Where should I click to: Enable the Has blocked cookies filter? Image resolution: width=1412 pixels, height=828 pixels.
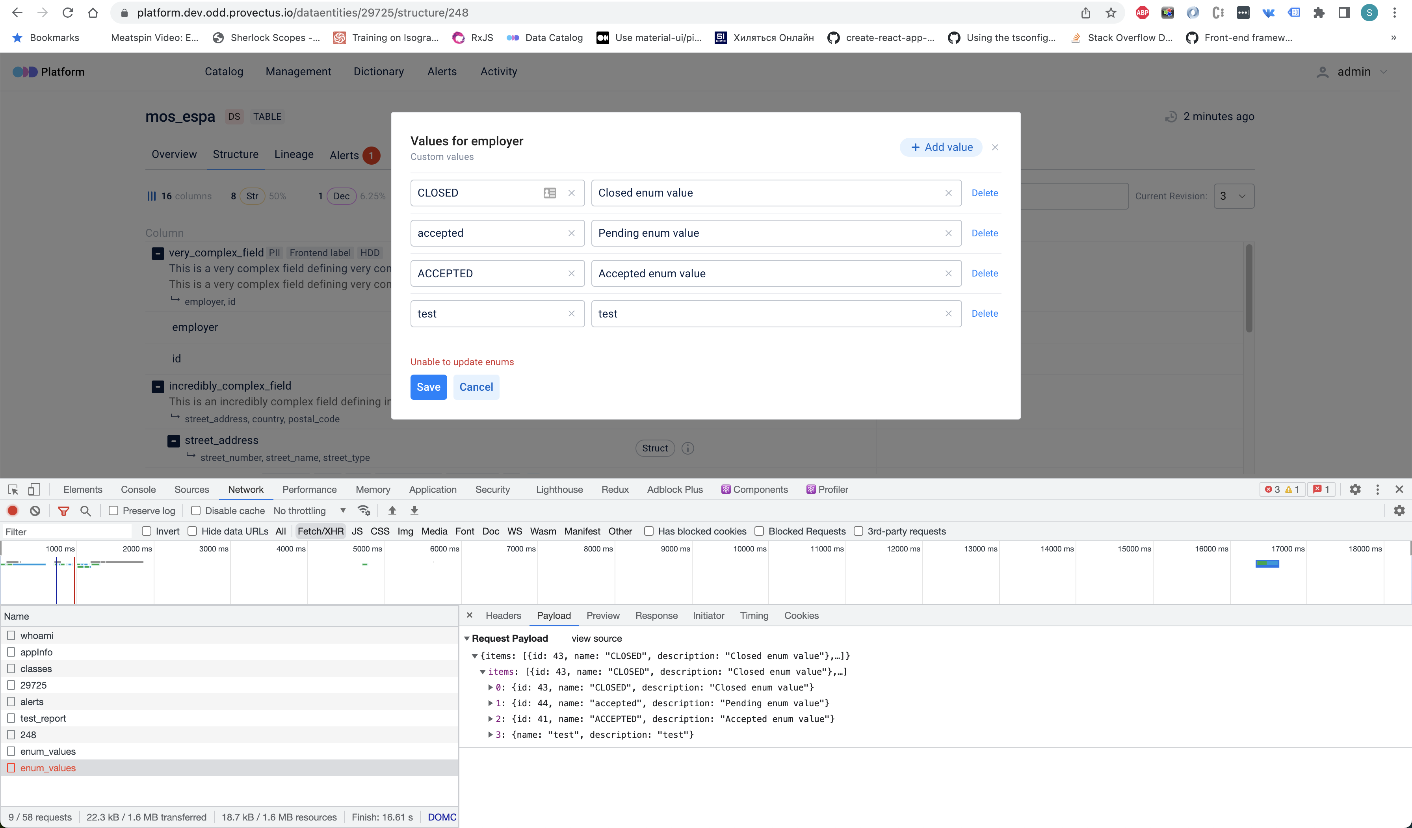(x=649, y=531)
